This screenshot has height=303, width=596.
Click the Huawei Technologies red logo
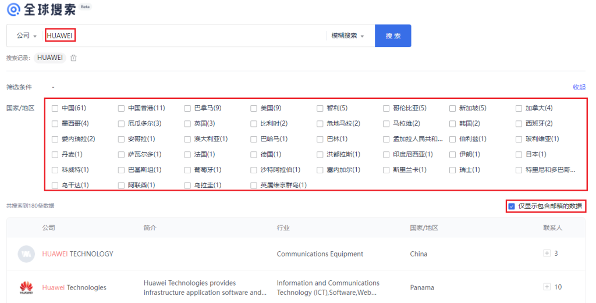click(26, 287)
